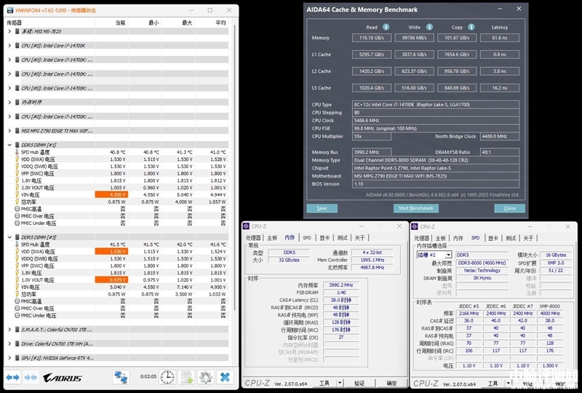This screenshot has width=582, height=393.
Task: Click right CPU-Z window title icon
Action: click(415, 226)
